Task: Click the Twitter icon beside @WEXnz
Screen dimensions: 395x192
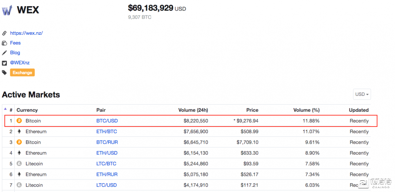Action: point(4,63)
